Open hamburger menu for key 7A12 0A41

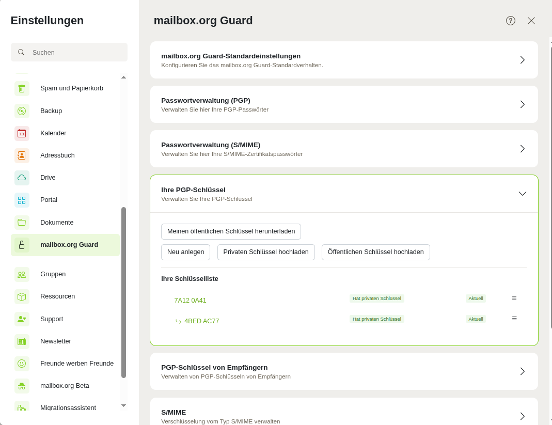point(514,298)
